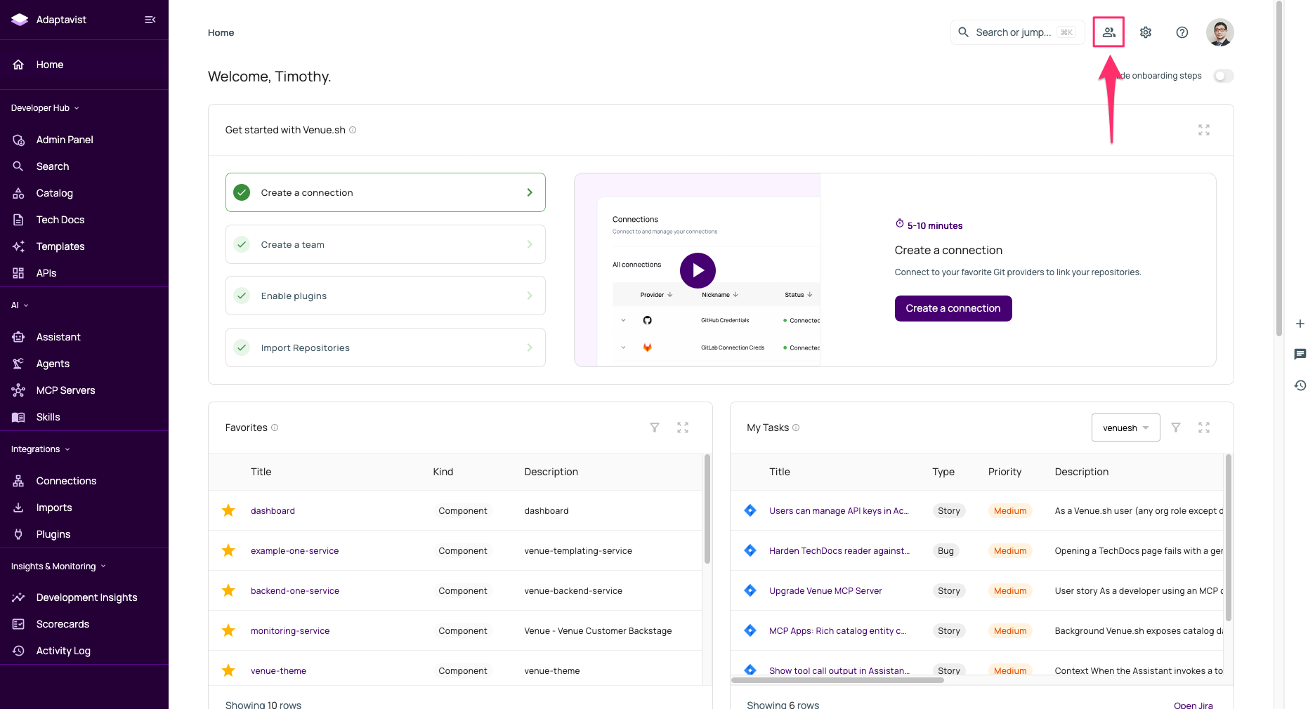Click the Connections sidebar icon
The width and height of the screenshot is (1315, 709).
coord(18,481)
